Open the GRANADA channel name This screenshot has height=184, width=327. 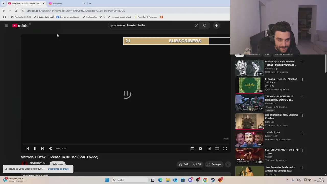point(270,69)
